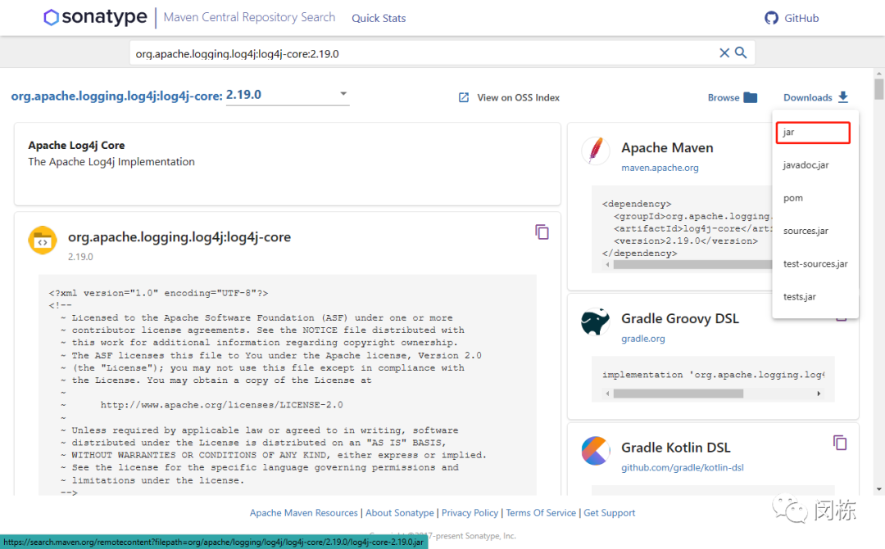Click the Groovy snippet scroll left arrow

coord(607,394)
